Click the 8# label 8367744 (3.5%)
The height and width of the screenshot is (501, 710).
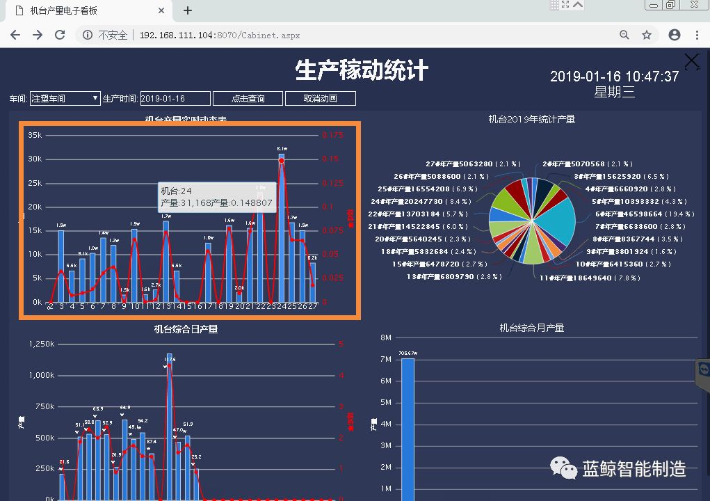click(638, 239)
